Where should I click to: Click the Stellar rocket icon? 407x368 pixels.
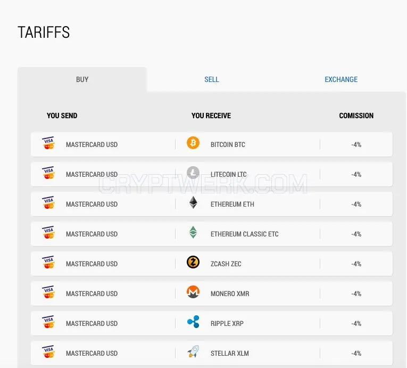pos(193,351)
